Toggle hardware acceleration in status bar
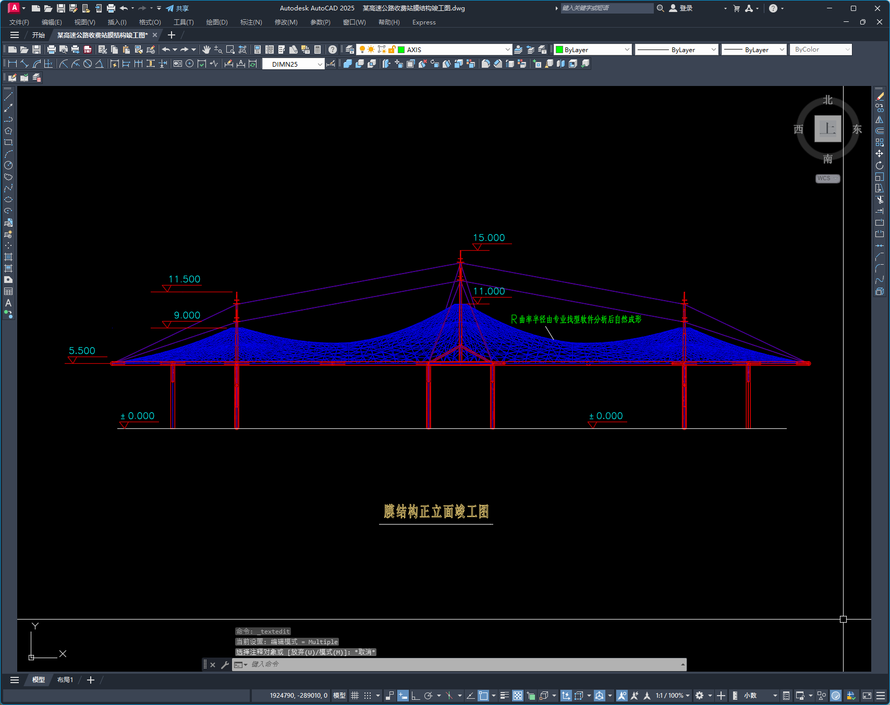Image resolution: width=890 pixels, height=705 pixels. (x=836, y=696)
